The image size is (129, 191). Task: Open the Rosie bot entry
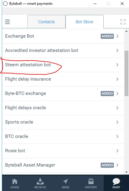pos(63,151)
